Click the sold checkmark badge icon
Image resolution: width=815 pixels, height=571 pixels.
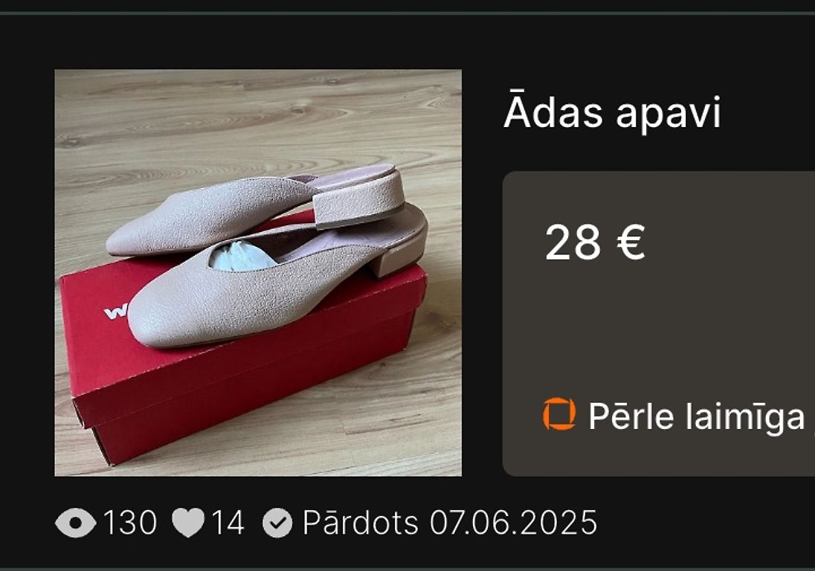(x=277, y=523)
